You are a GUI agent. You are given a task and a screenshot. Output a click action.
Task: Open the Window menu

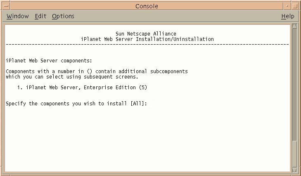click(18, 16)
